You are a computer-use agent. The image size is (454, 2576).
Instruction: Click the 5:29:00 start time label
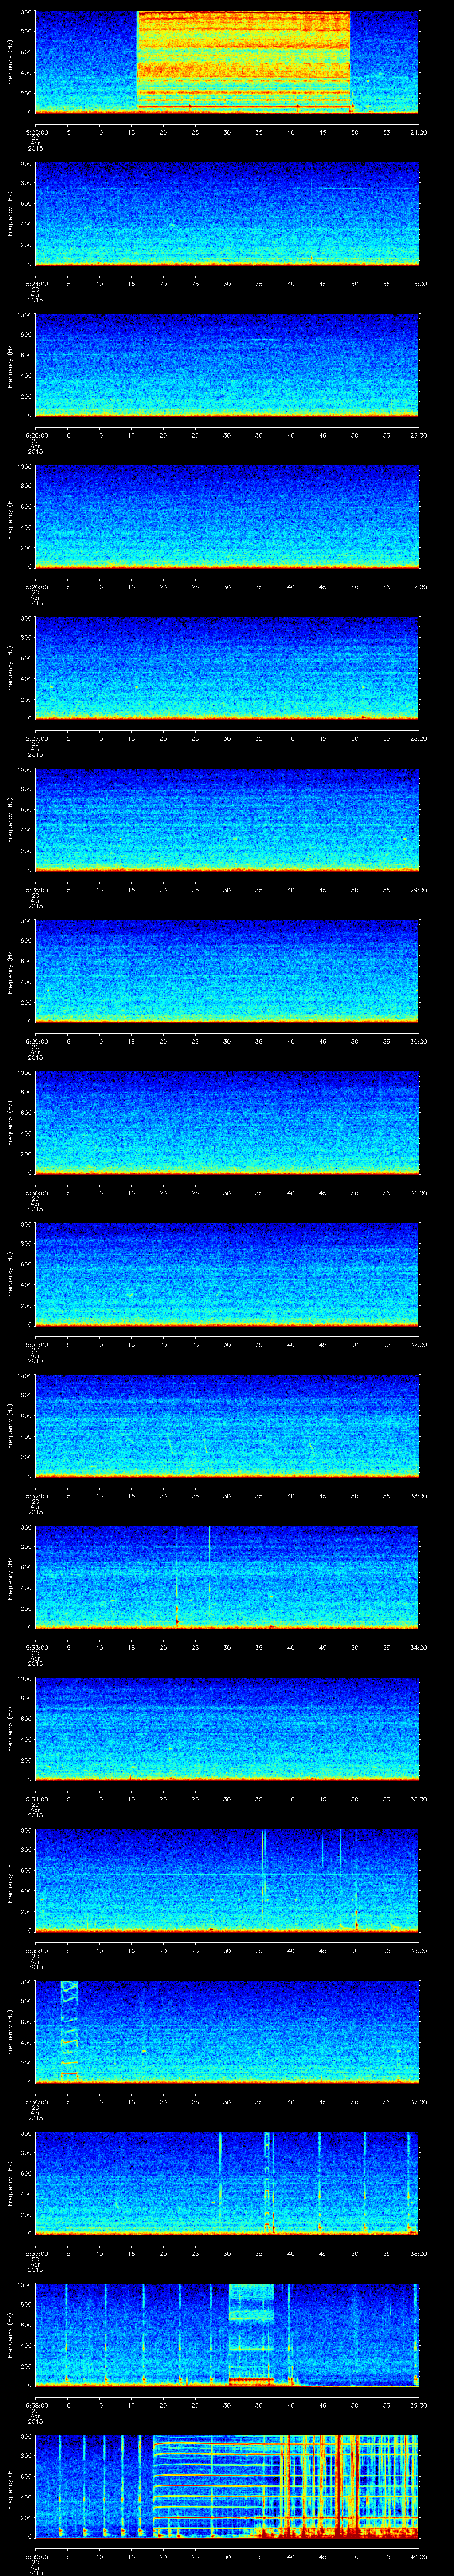[x=36, y=1041]
